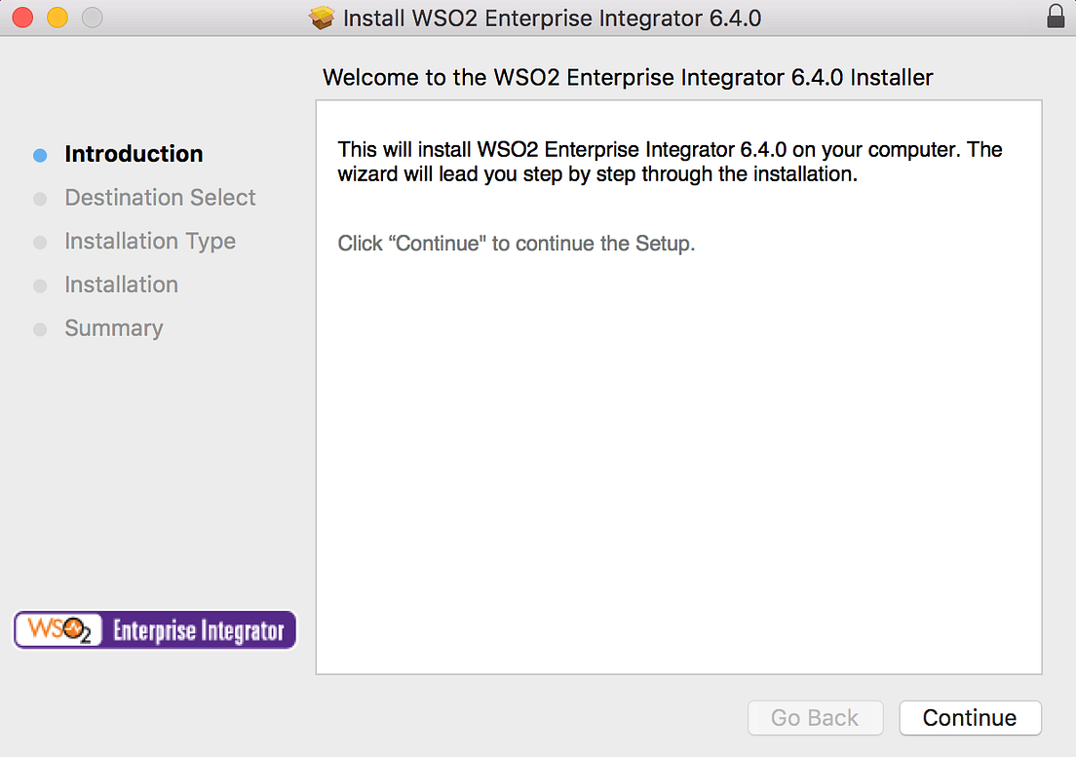Click the package icon beside window title
The height and width of the screenshot is (757, 1076).
(322, 18)
